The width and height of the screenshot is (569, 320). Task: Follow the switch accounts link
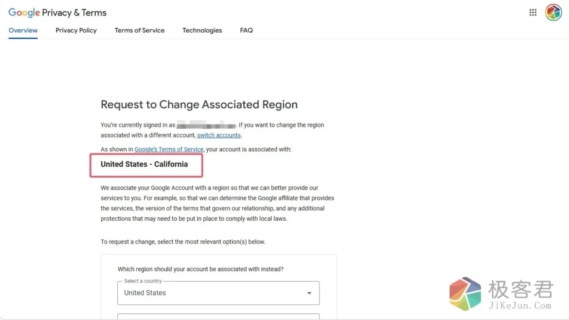[x=219, y=135]
